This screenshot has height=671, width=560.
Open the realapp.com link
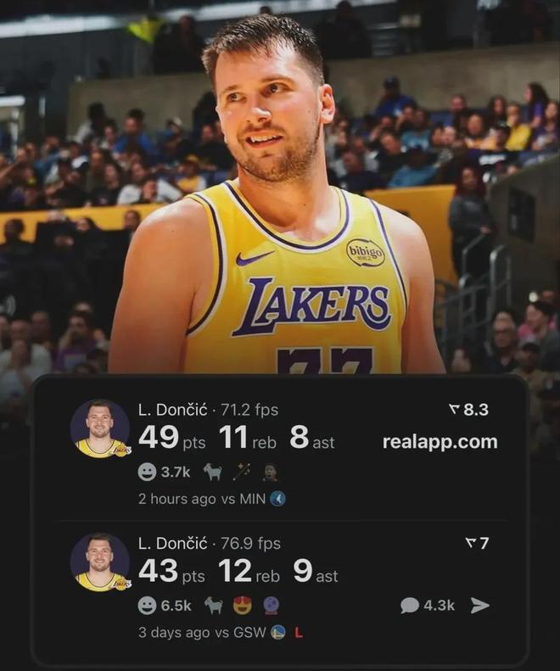(440, 442)
